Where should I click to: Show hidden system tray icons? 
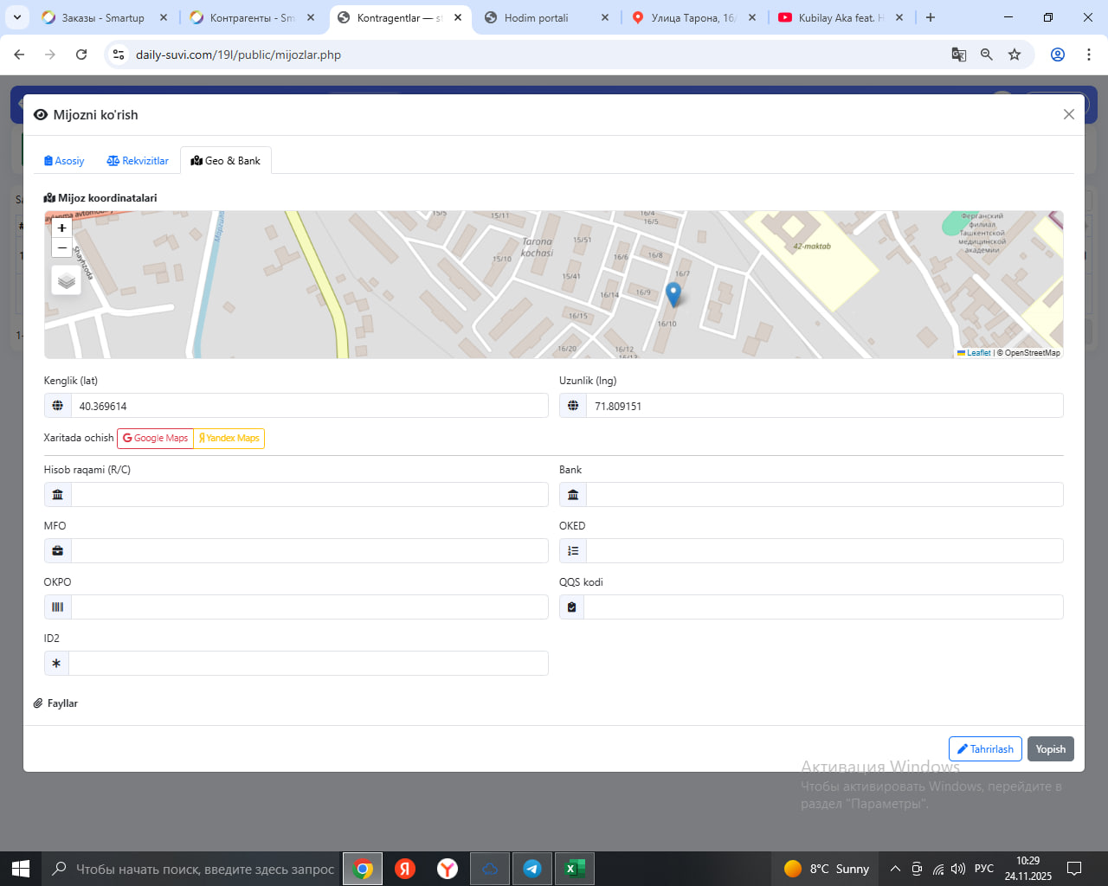pos(895,869)
